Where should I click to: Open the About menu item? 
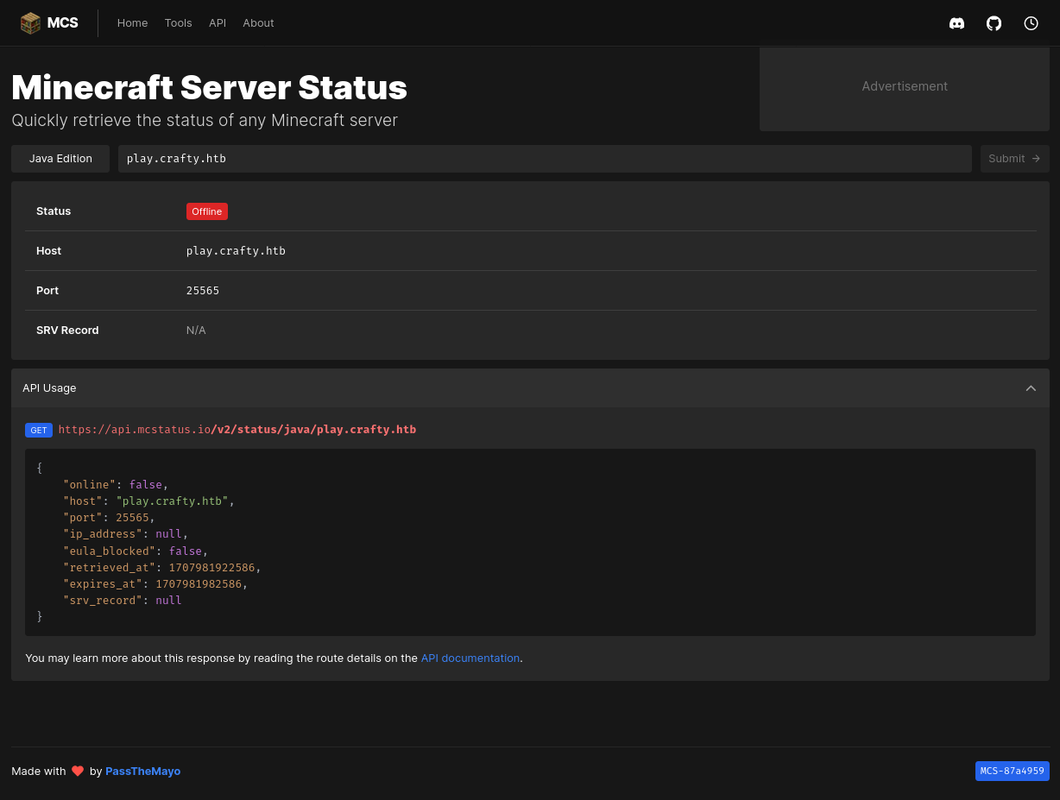coord(258,23)
